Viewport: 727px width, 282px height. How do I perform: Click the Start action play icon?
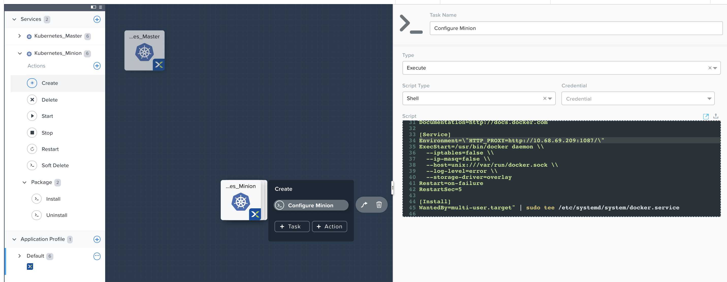point(32,116)
